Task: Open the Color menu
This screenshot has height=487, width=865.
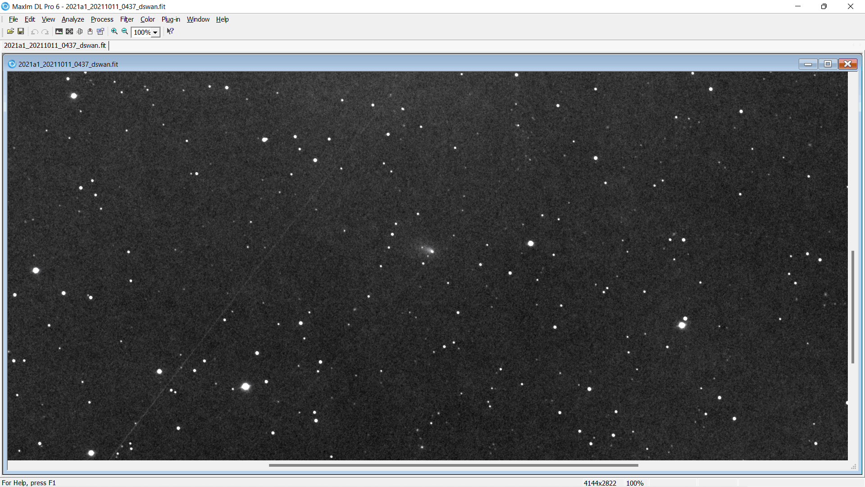Action: [148, 19]
